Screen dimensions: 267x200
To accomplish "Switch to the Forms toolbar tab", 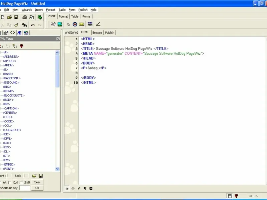I will pos(86,16).
